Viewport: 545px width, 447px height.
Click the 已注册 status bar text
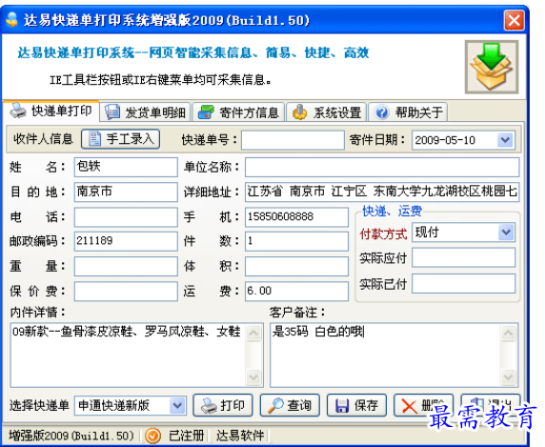coord(187,436)
